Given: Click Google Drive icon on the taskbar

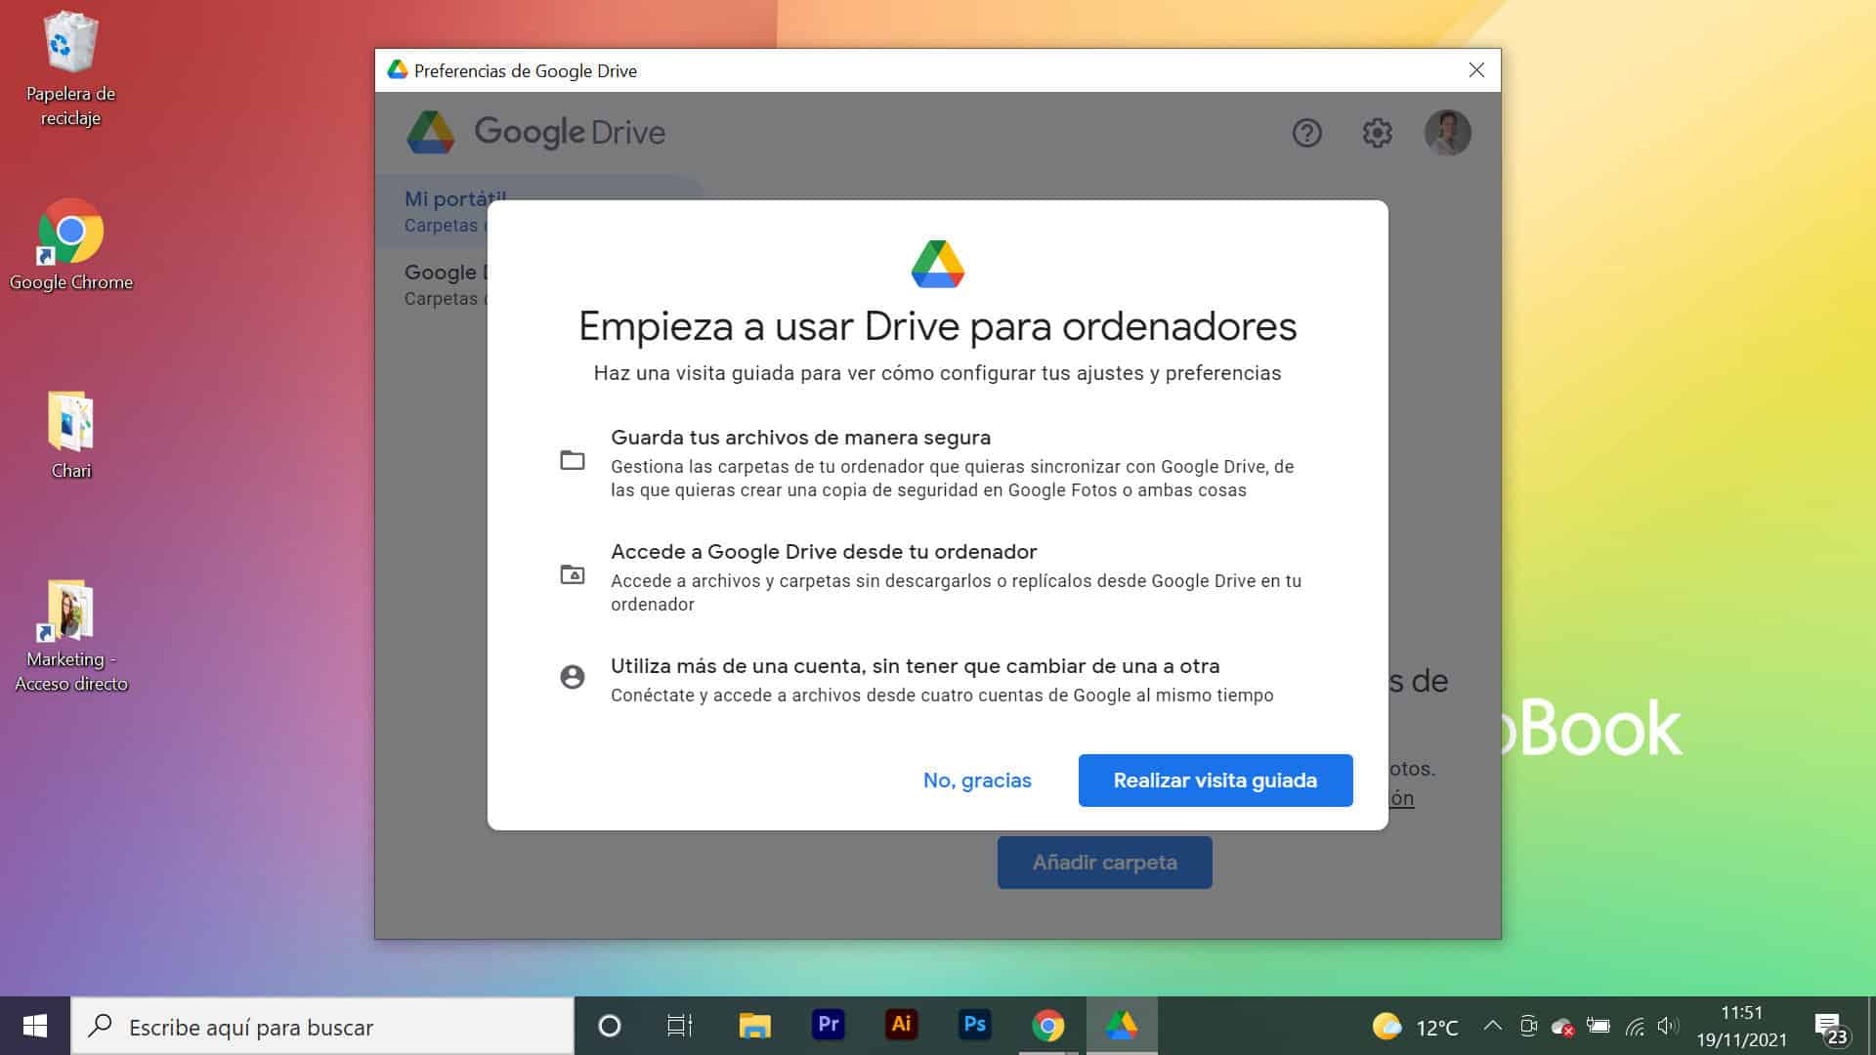Looking at the screenshot, I should coord(1122,1026).
